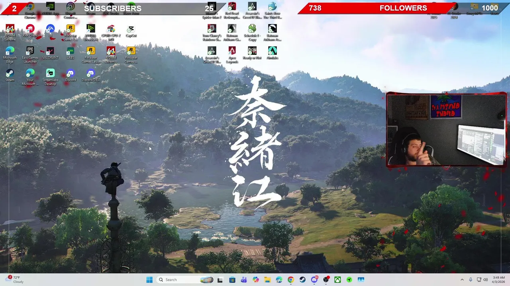Open Microsoft Teams from the taskbar
The width and height of the screenshot is (510, 286).
pos(244,280)
